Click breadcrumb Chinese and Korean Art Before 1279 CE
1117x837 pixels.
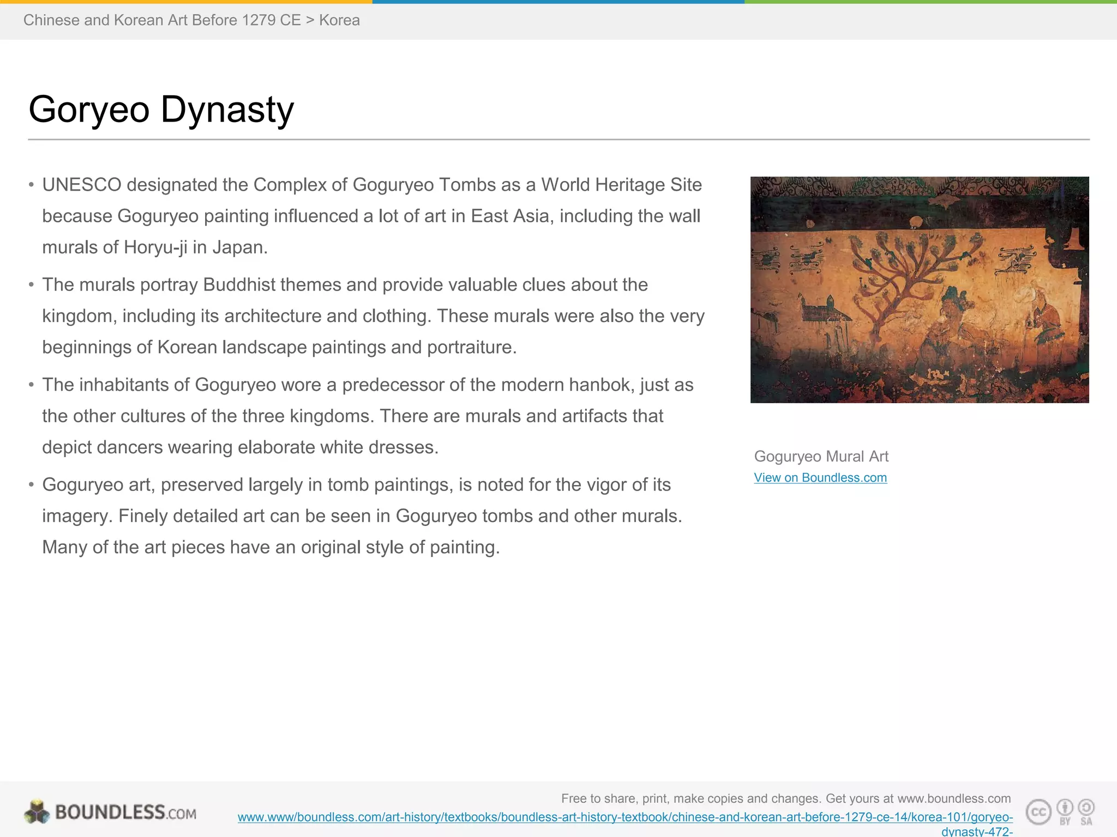click(x=162, y=20)
